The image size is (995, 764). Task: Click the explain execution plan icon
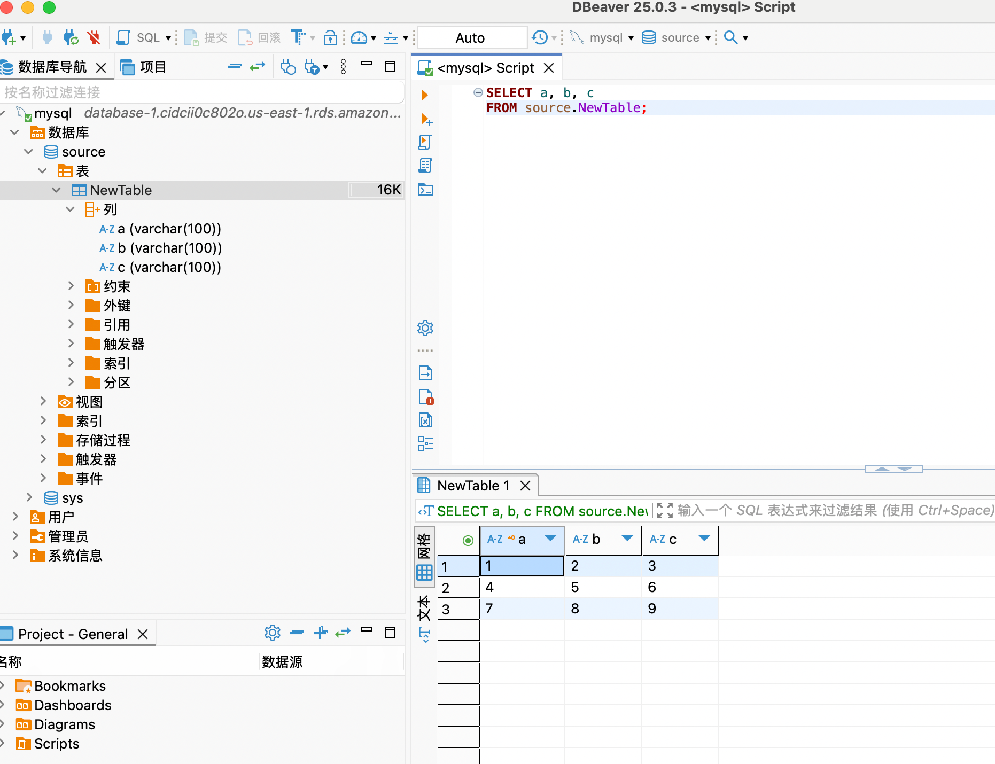click(425, 166)
